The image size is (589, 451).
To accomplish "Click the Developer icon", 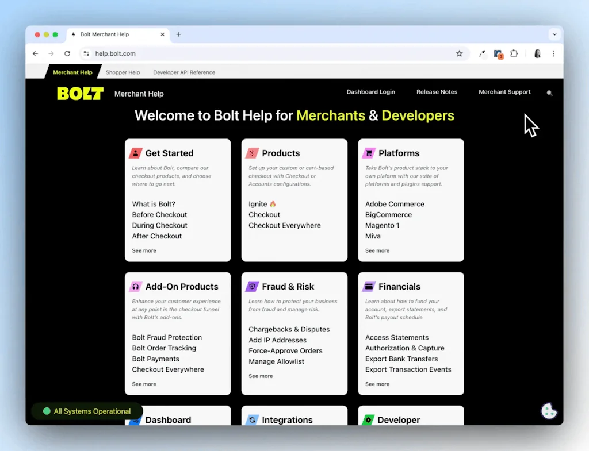I will point(370,420).
